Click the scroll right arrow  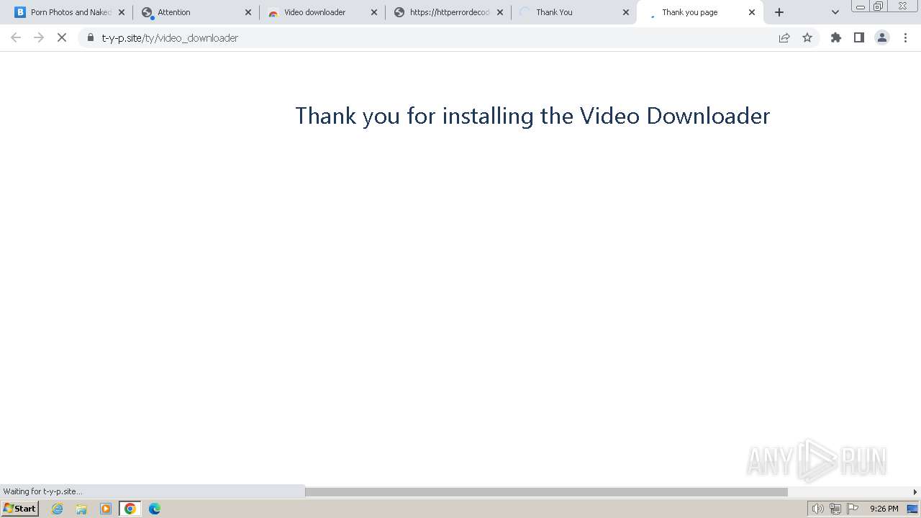coord(915,492)
